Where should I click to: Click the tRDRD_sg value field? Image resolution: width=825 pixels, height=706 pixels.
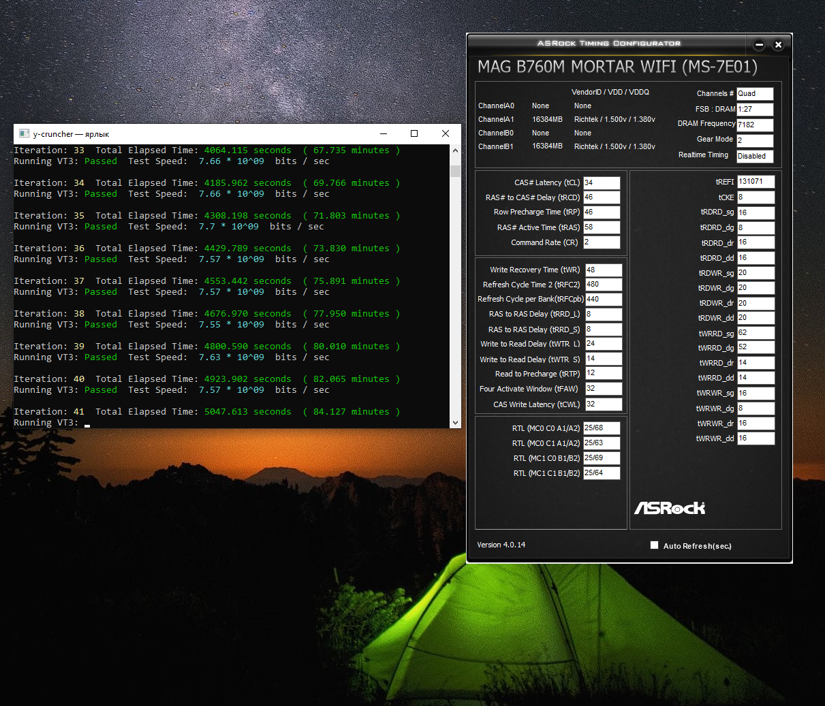(756, 212)
